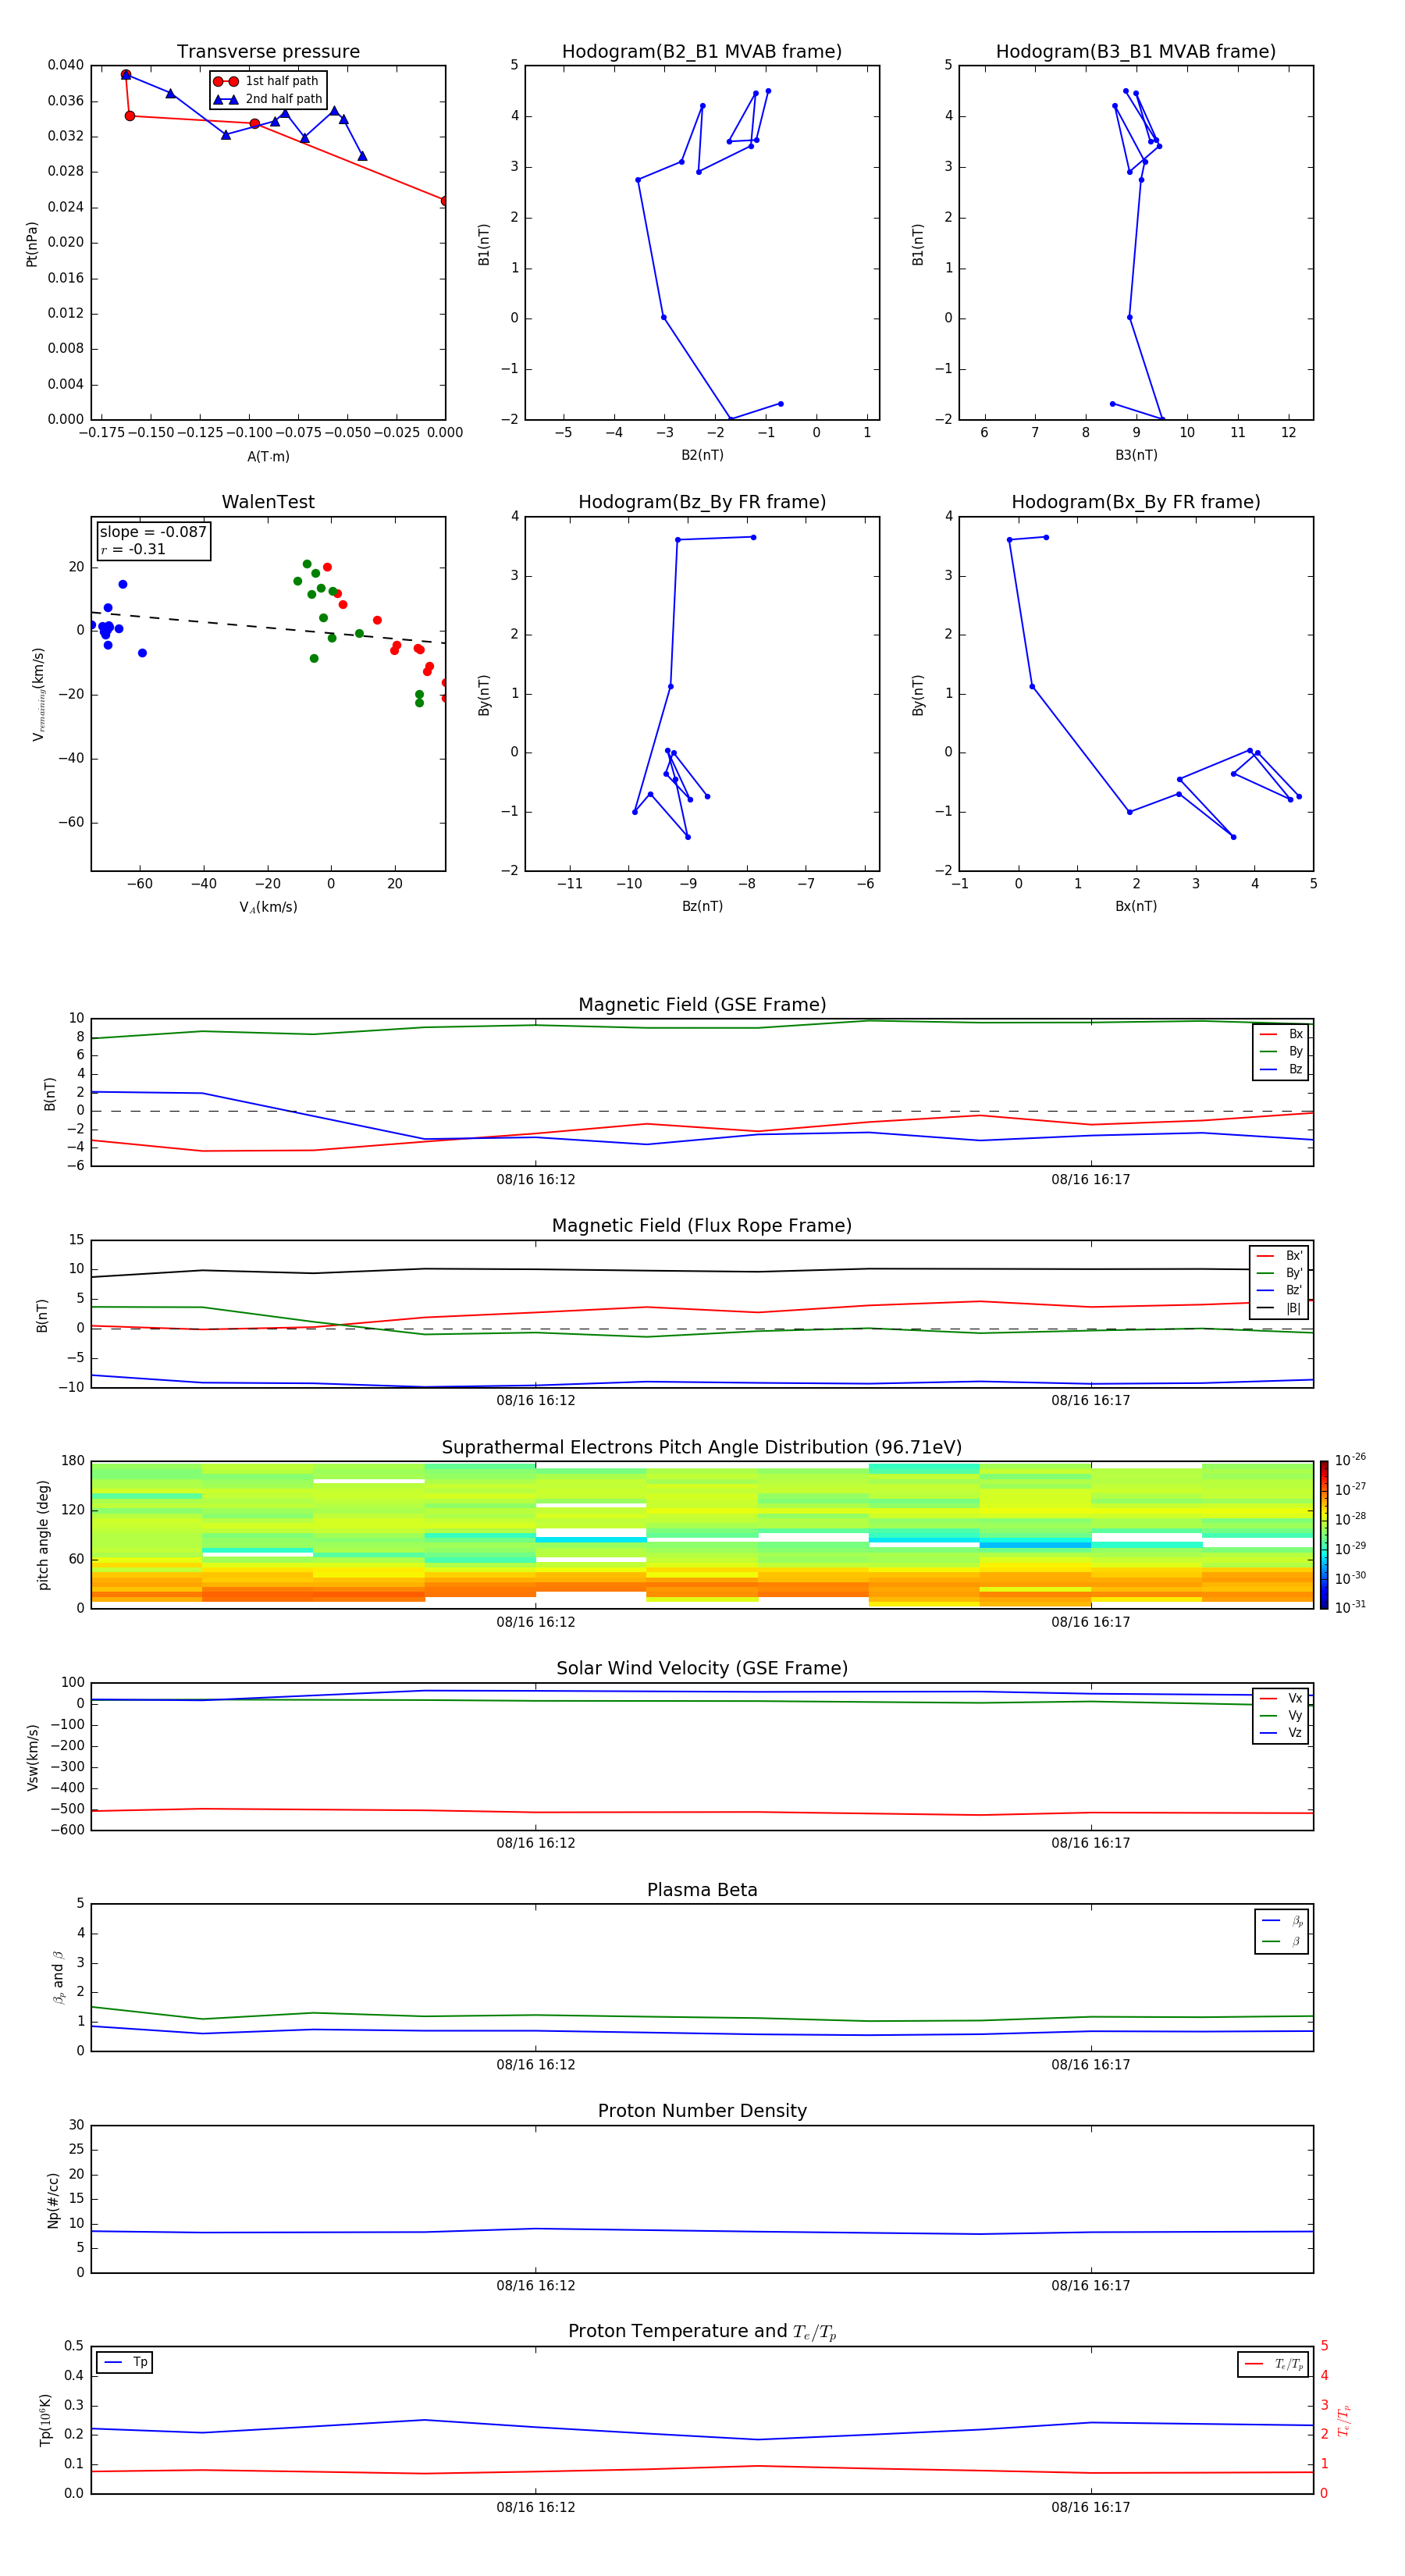Click the 'A(T·m)' x-axis label

click(268, 457)
